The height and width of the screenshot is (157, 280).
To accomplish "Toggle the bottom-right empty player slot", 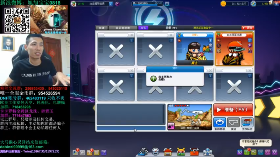I will (x=234, y=84).
